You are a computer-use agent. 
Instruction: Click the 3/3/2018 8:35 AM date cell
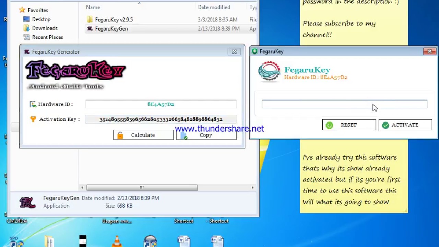pos(217,20)
